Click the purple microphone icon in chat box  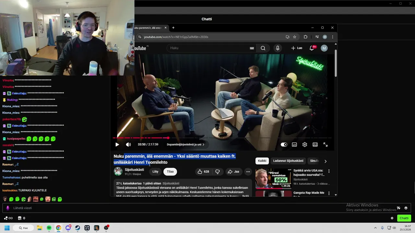pyautogui.click(x=8, y=208)
